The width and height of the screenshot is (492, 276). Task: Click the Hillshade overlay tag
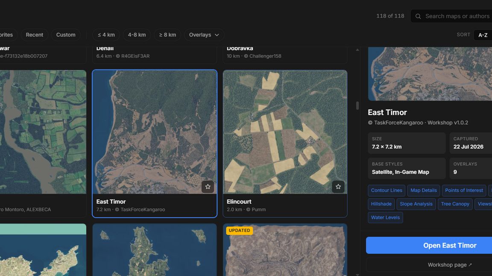pos(381,204)
